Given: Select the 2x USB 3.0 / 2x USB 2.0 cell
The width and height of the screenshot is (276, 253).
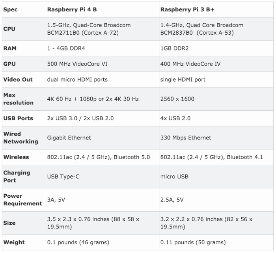Looking at the screenshot, I should (x=103, y=118).
